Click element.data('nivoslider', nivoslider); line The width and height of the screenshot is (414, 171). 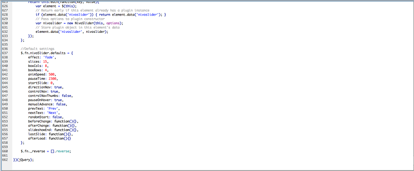pos(72,32)
